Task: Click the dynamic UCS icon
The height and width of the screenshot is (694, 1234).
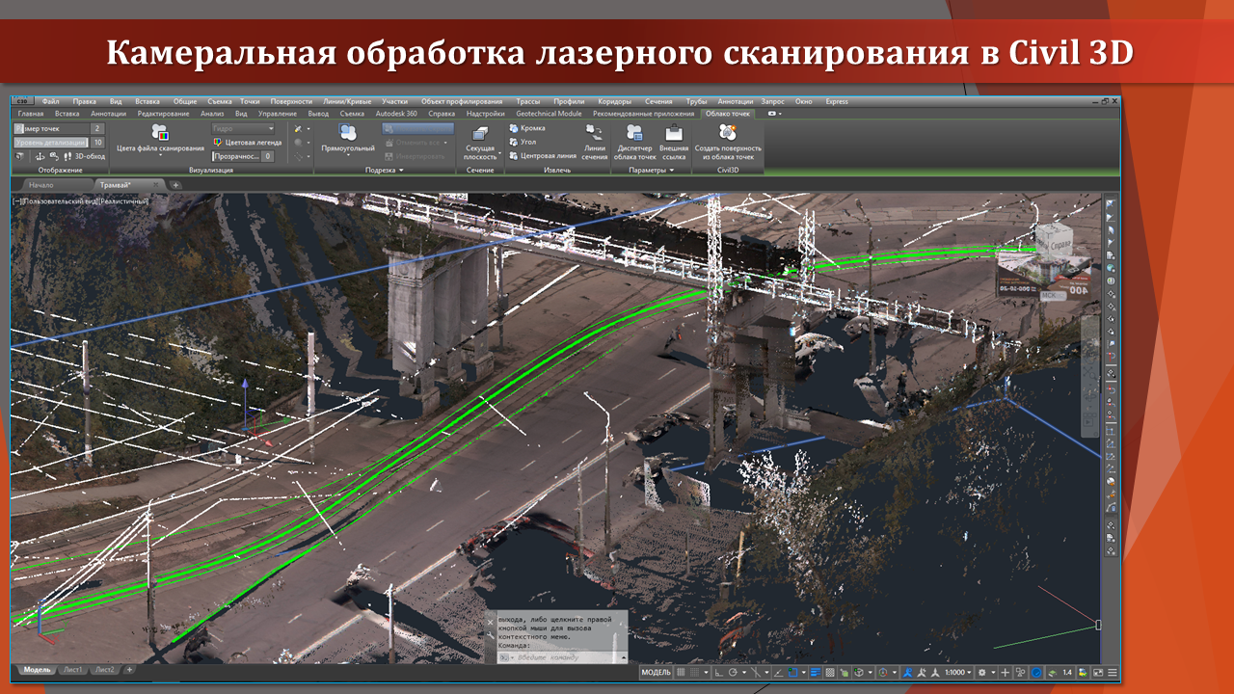Action: point(882,672)
